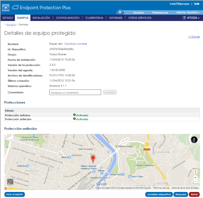This screenshot has height=198, width=203.
Task: Zoom in the map with plus
Action: (x=195, y=178)
